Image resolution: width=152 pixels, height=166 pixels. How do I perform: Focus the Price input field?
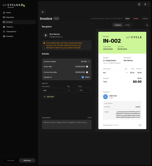point(85,90)
